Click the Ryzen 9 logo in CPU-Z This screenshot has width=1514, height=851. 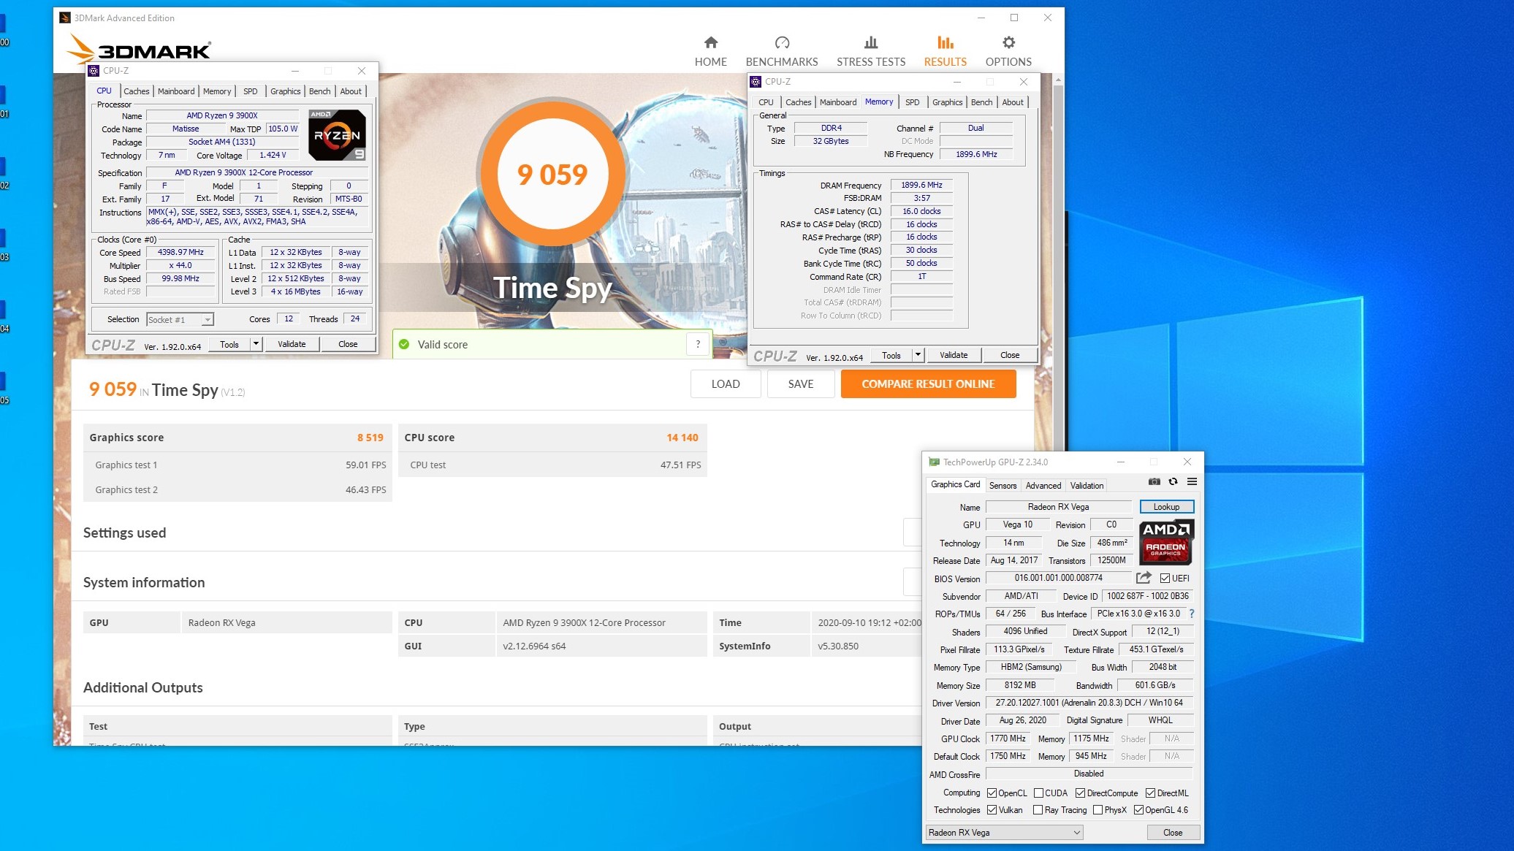pyautogui.click(x=337, y=135)
